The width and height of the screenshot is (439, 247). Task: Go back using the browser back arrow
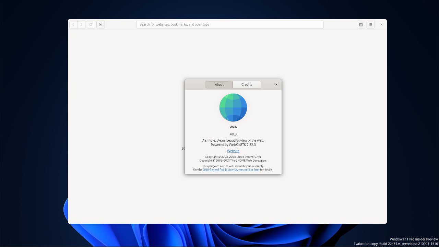[73, 24]
